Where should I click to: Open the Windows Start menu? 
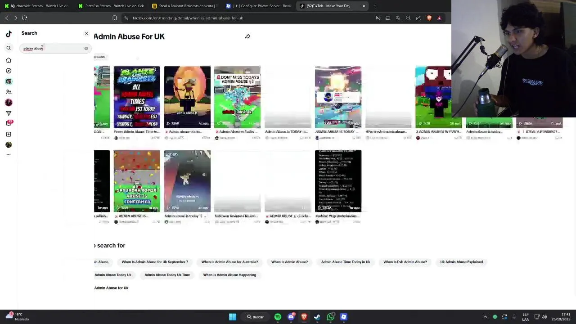pos(233,317)
